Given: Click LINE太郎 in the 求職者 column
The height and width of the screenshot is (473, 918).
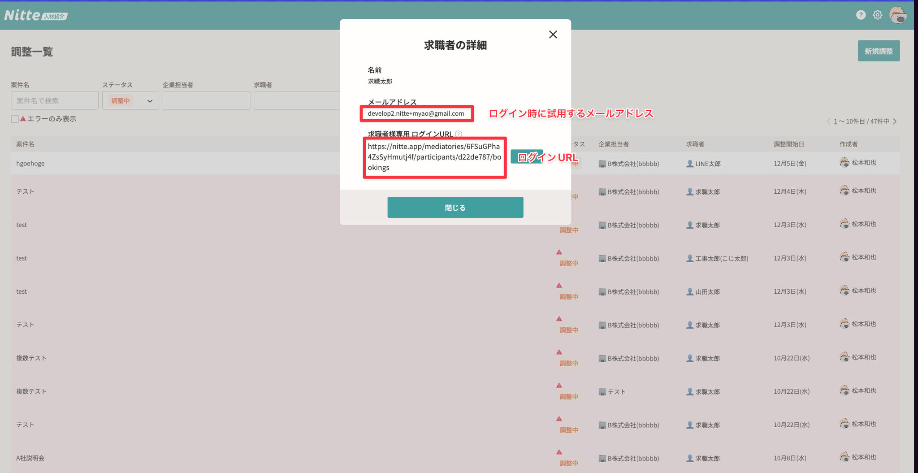Looking at the screenshot, I should coord(708,164).
